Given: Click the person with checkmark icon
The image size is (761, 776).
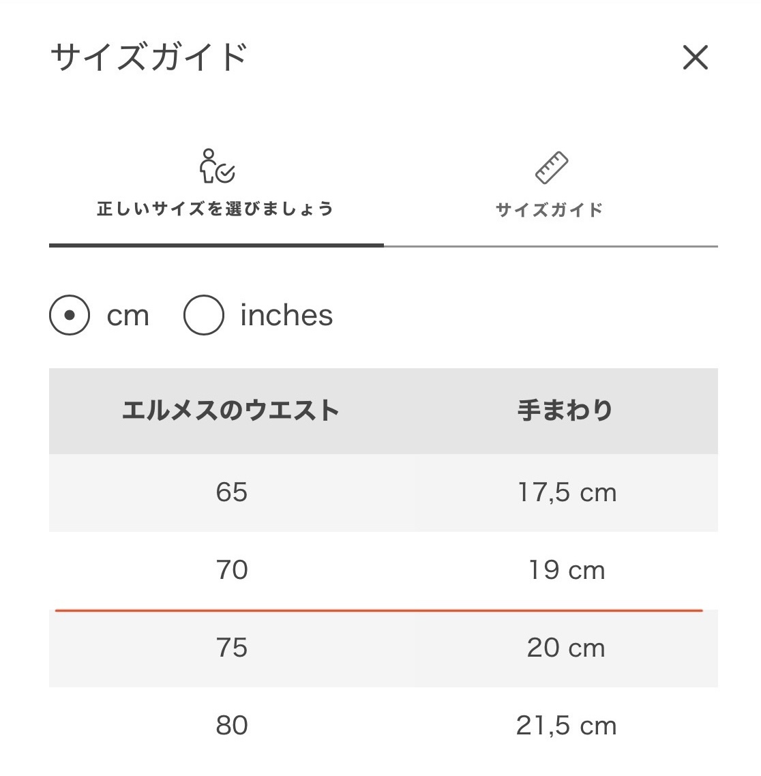Looking at the screenshot, I should (x=216, y=166).
